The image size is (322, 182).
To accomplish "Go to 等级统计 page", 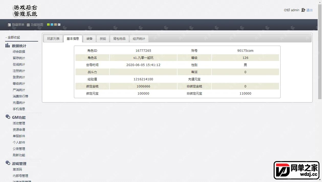I will point(19,83).
